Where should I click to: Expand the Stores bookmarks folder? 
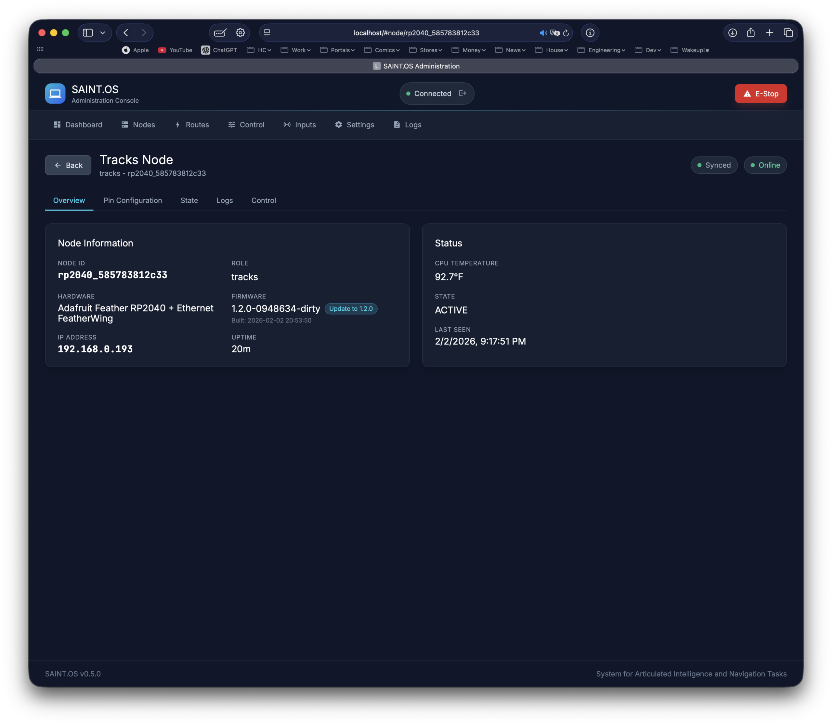(426, 50)
